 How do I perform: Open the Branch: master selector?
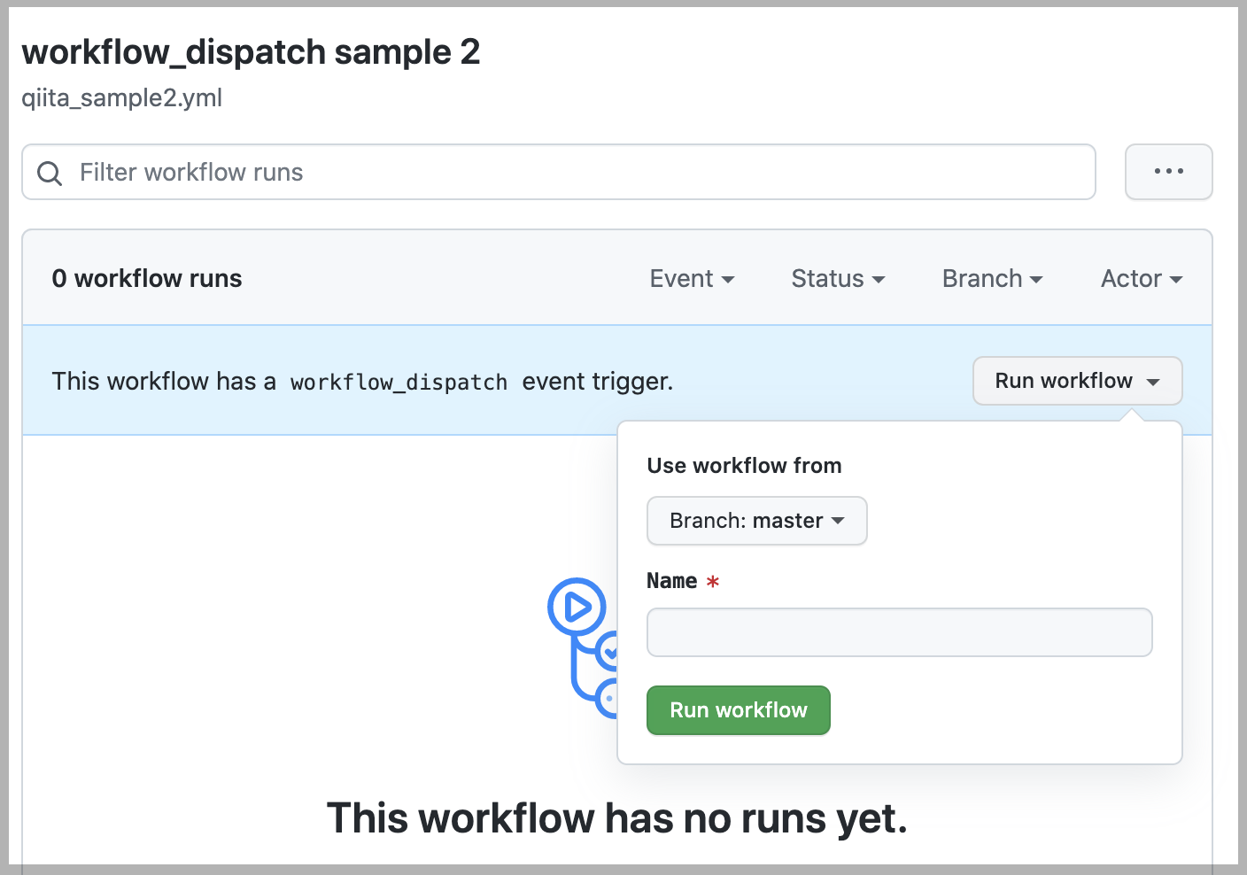pyautogui.click(x=756, y=521)
